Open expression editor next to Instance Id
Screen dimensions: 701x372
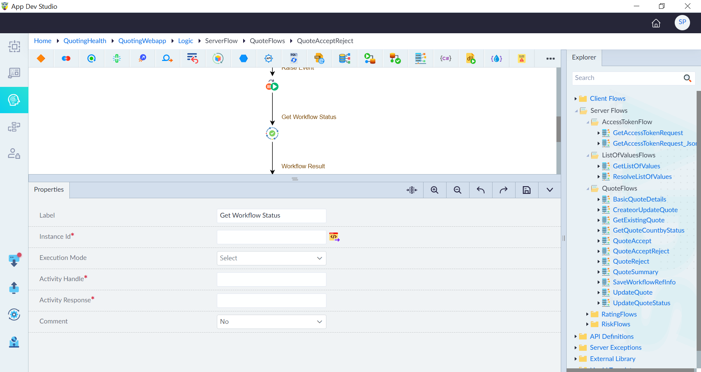point(334,237)
